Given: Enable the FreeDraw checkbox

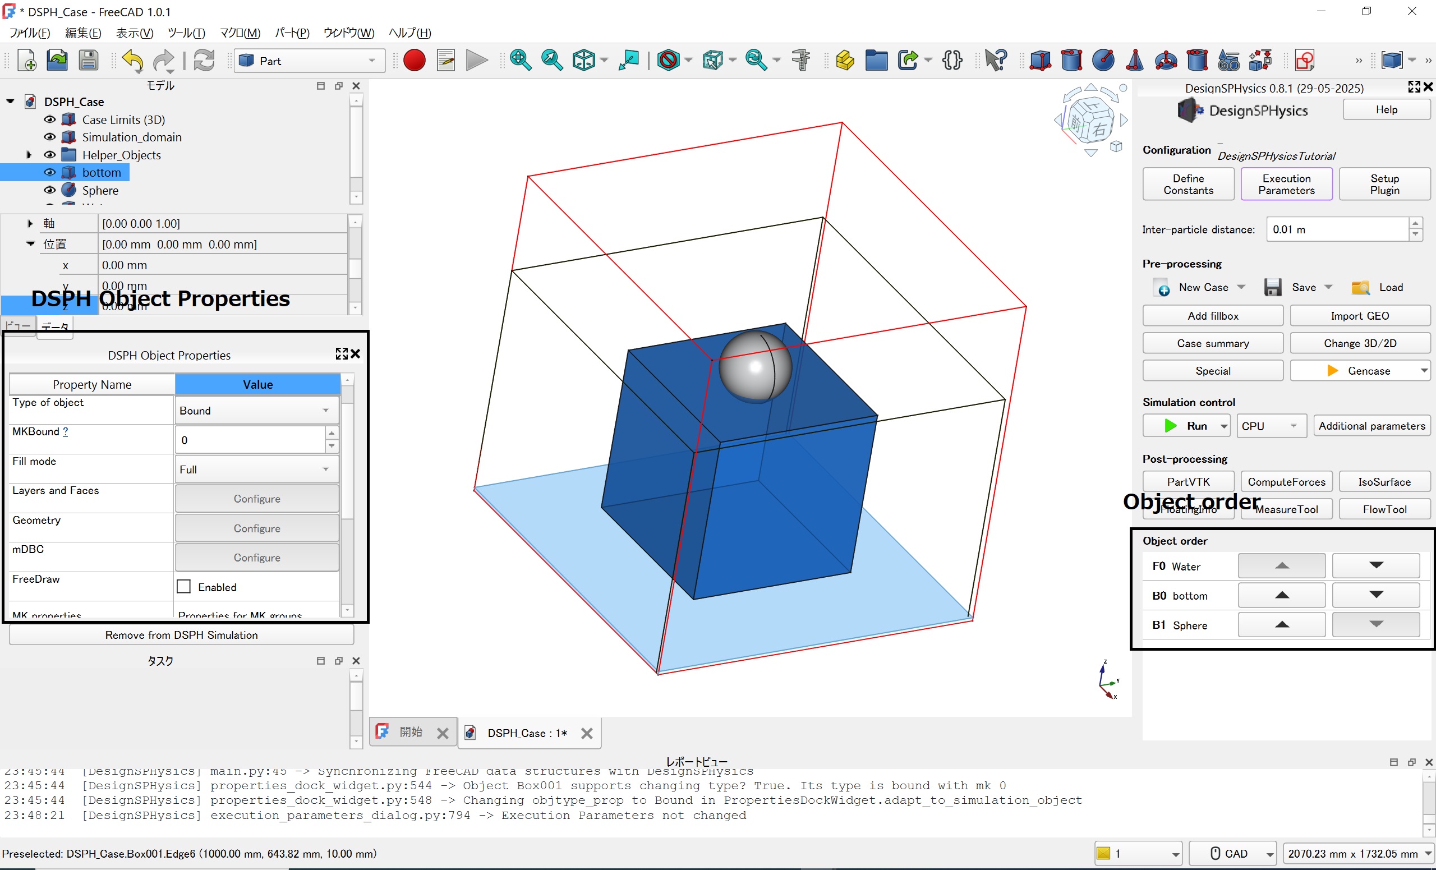Looking at the screenshot, I should click(183, 586).
